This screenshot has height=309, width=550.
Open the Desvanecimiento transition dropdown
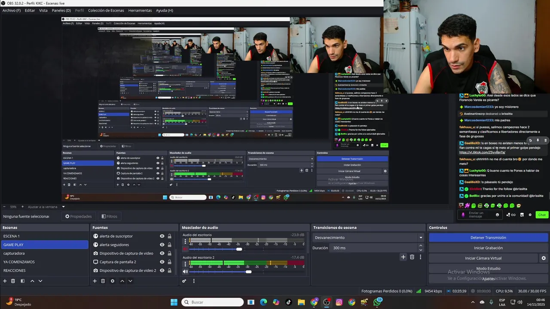369,237
